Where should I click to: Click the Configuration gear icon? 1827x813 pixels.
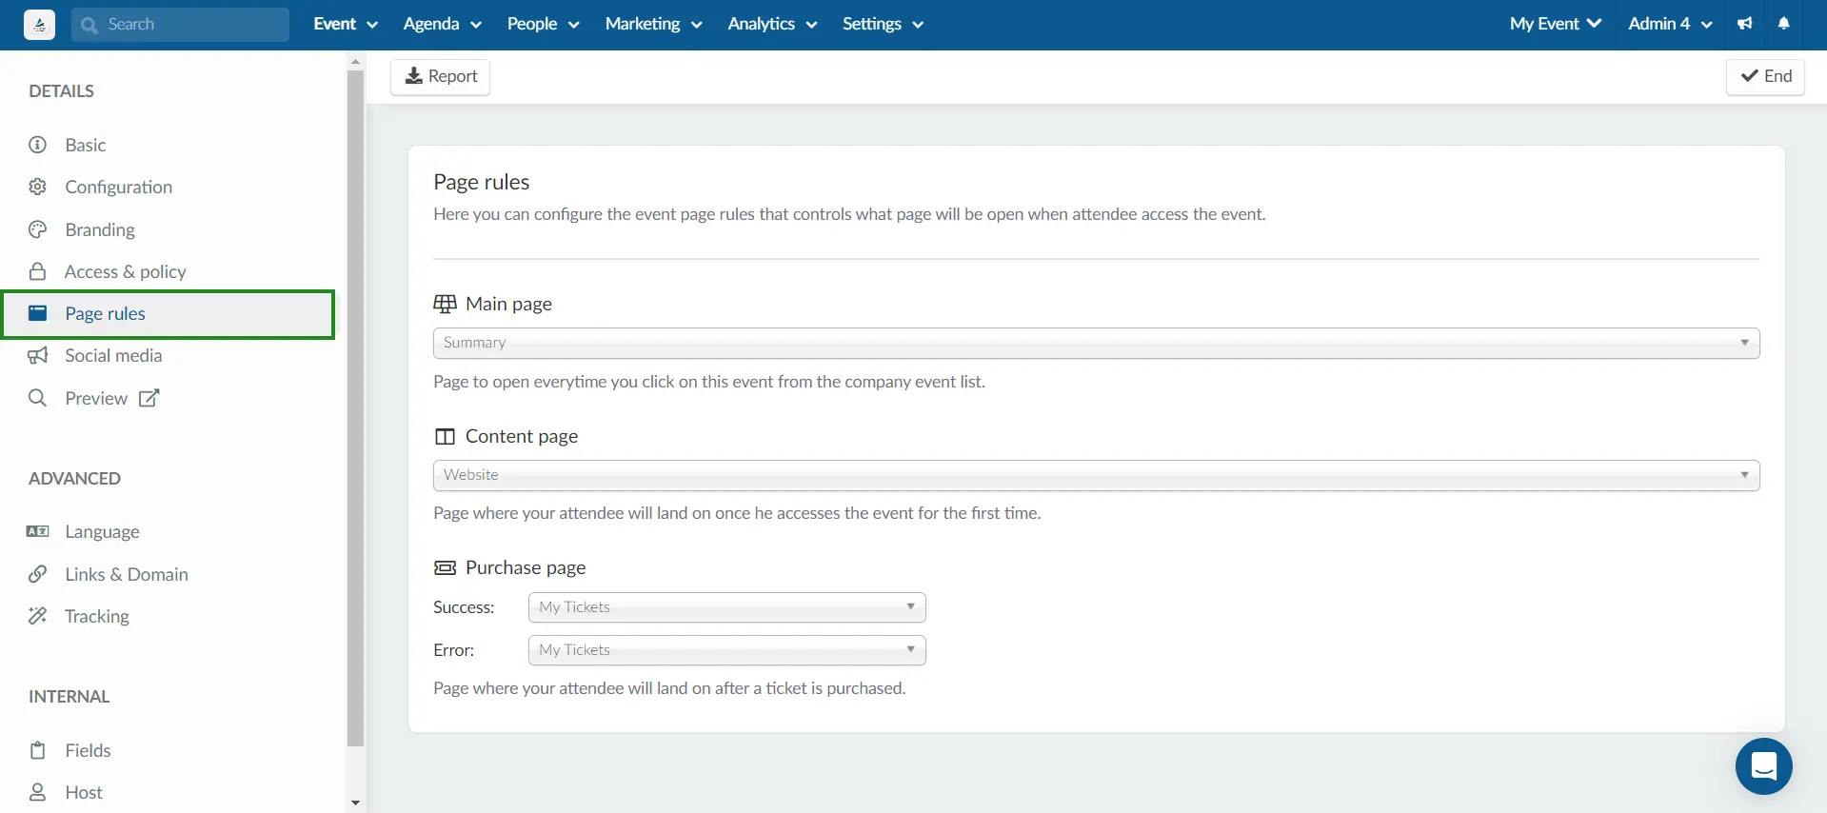point(38,187)
